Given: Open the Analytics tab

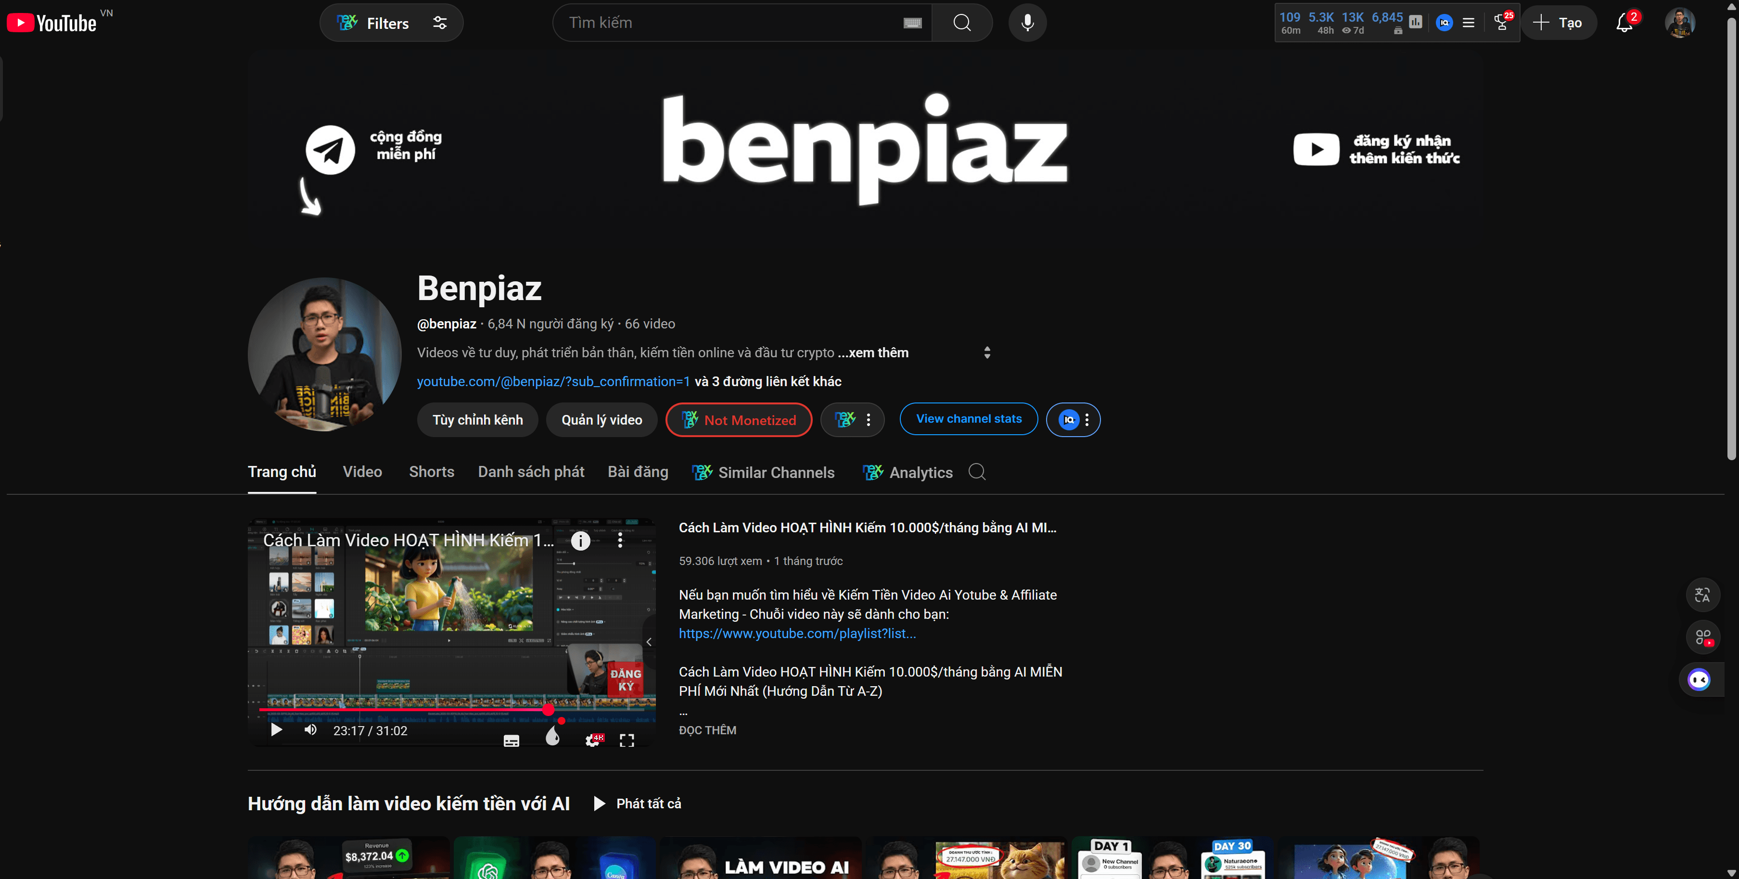Looking at the screenshot, I should 908,472.
